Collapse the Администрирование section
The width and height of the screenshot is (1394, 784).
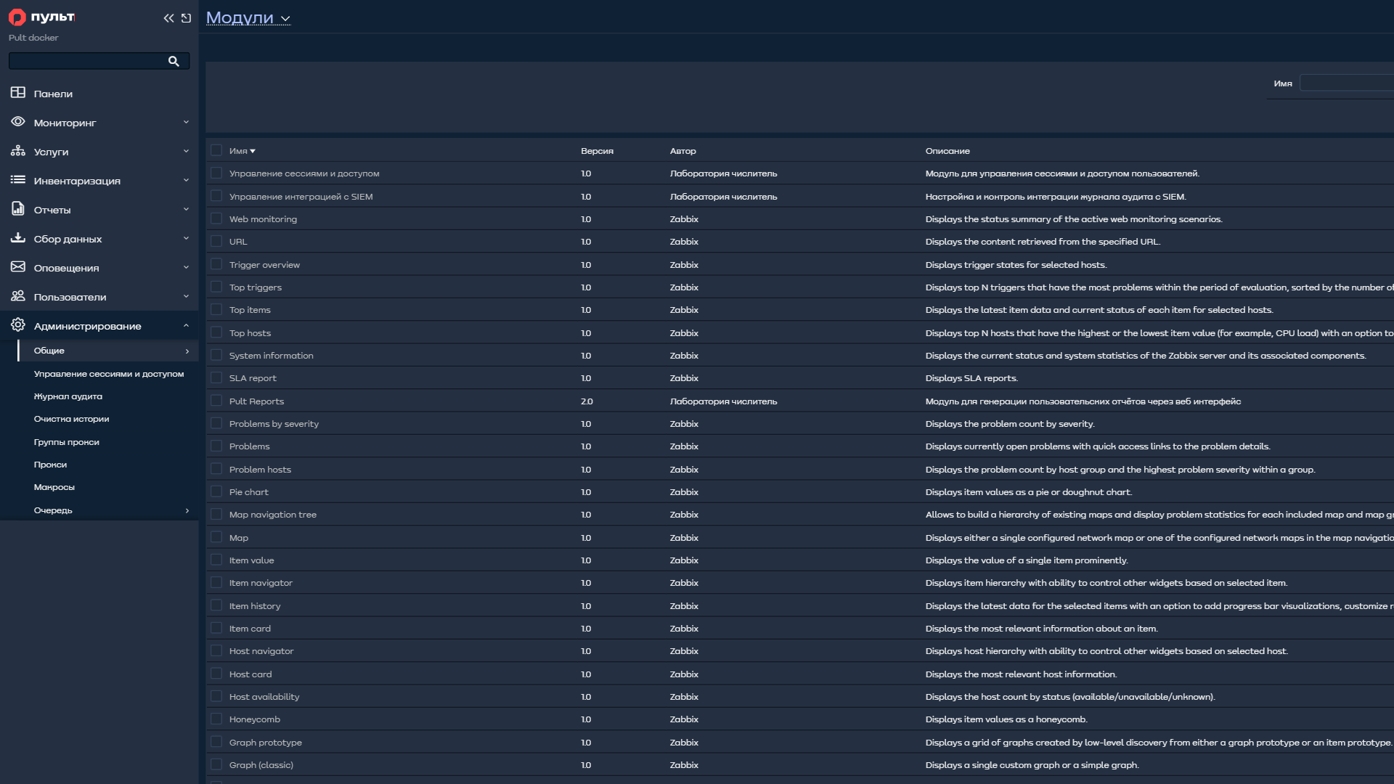point(99,325)
